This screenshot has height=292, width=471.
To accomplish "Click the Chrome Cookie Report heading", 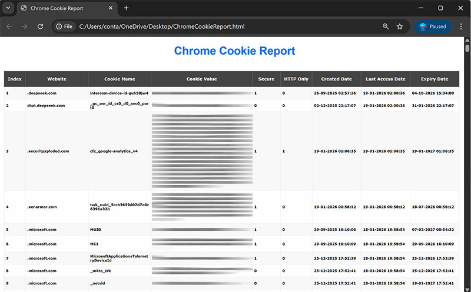I will point(234,51).
